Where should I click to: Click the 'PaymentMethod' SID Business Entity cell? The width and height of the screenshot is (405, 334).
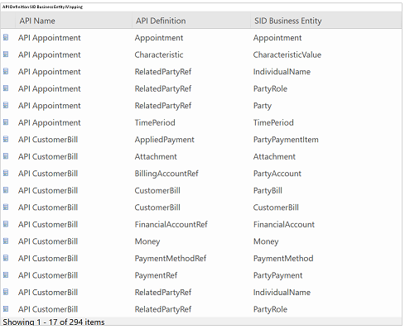pos(283,259)
